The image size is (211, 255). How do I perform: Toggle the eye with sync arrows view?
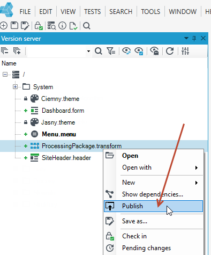click(x=126, y=51)
